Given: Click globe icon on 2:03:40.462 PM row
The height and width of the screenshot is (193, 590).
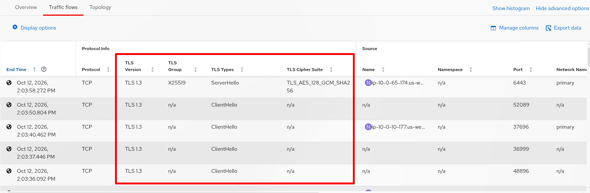Looking at the screenshot, I should click(9, 127).
